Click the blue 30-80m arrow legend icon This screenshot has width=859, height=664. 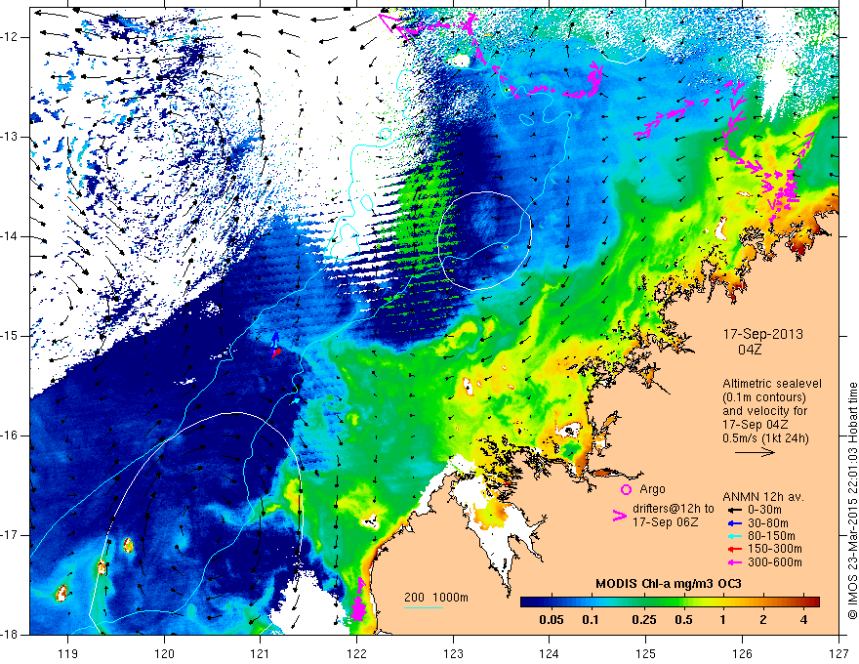pyautogui.click(x=735, y=523)
